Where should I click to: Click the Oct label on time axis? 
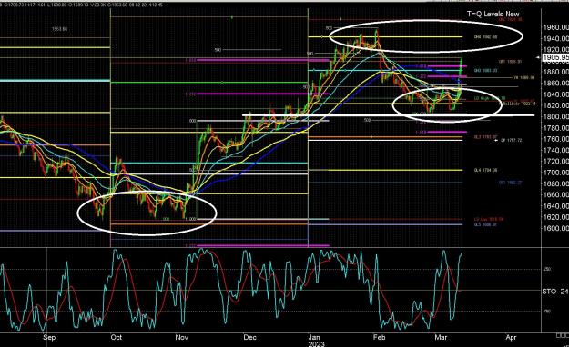117,337
